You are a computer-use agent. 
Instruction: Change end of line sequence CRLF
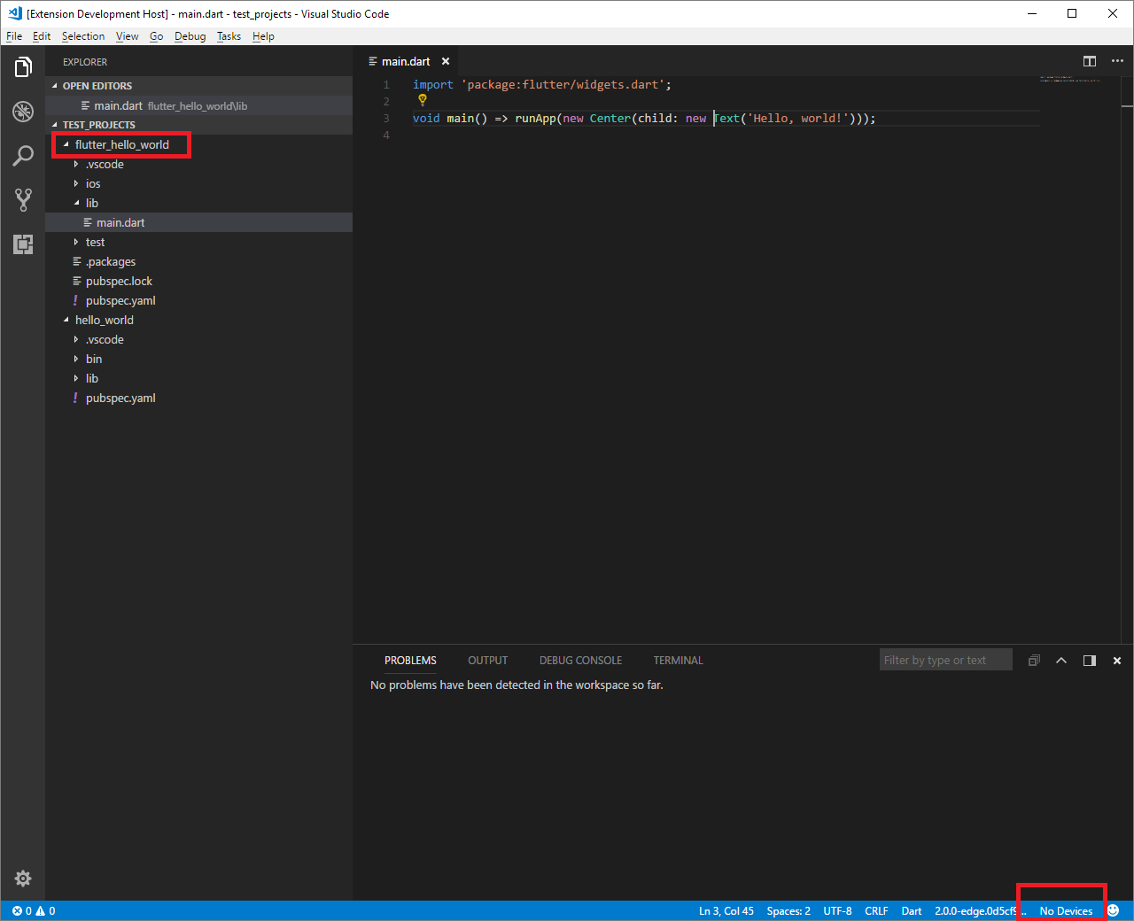876,910
